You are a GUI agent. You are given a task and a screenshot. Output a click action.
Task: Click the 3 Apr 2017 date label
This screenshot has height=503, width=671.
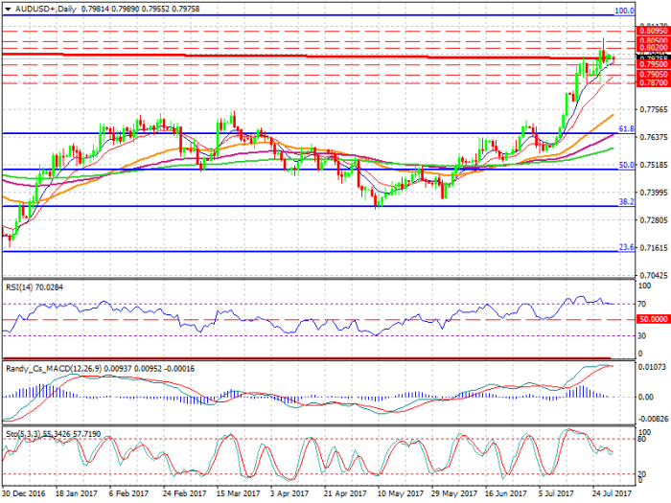click(289, 493)
